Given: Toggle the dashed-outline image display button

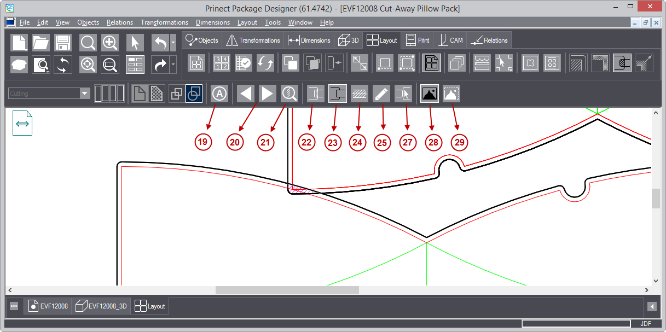Looking at the screenshot, I should (451, 94).
